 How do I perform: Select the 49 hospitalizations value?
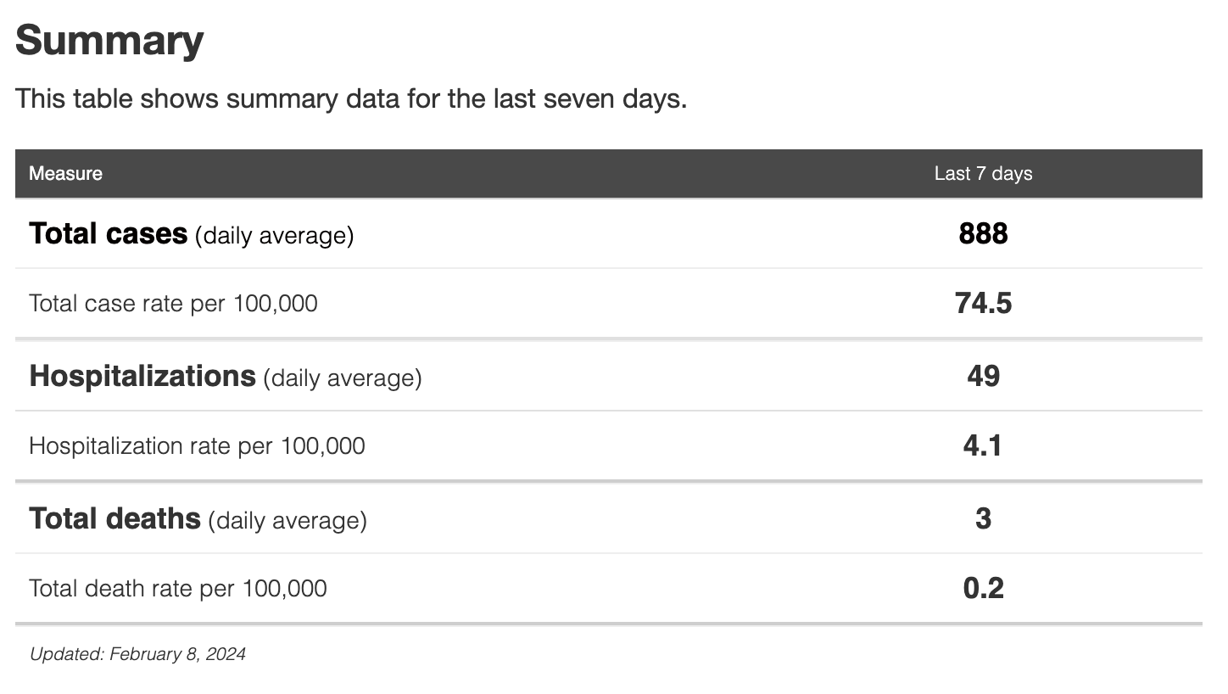pos(983,376)
